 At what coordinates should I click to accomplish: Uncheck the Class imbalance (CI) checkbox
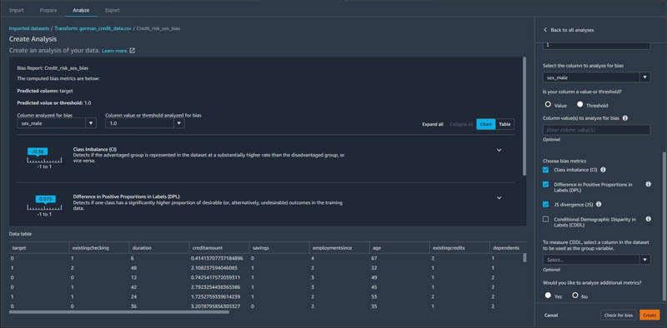[x=546, y=170]
